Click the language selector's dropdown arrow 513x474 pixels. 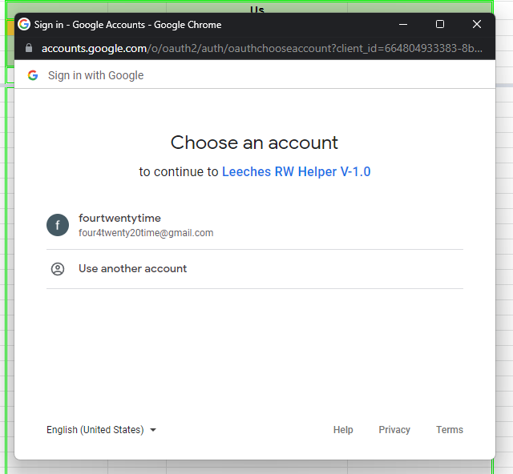(153, 430)
